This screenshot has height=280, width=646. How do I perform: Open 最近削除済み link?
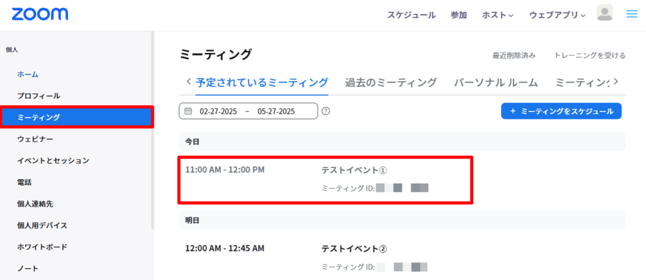[x=514, y=55]
